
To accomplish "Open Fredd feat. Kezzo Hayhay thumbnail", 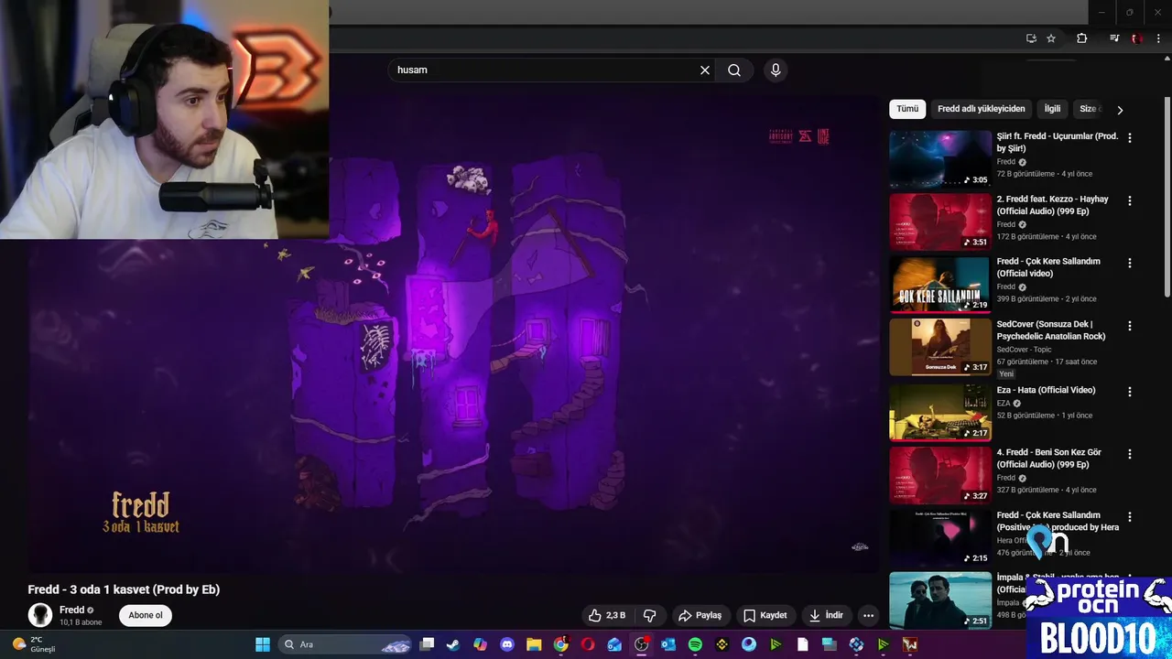I will 940,221.
